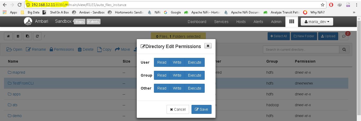Screen dimensions: 361x121
Task: Click the search magnifier button
Action: [x=344, y=49]
